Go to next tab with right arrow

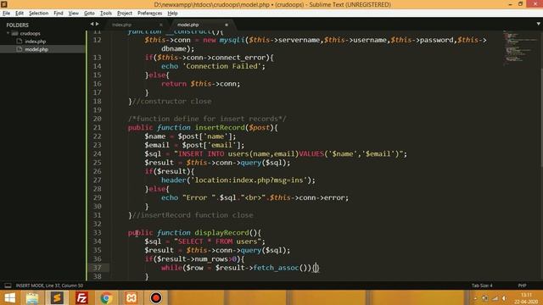98,24
